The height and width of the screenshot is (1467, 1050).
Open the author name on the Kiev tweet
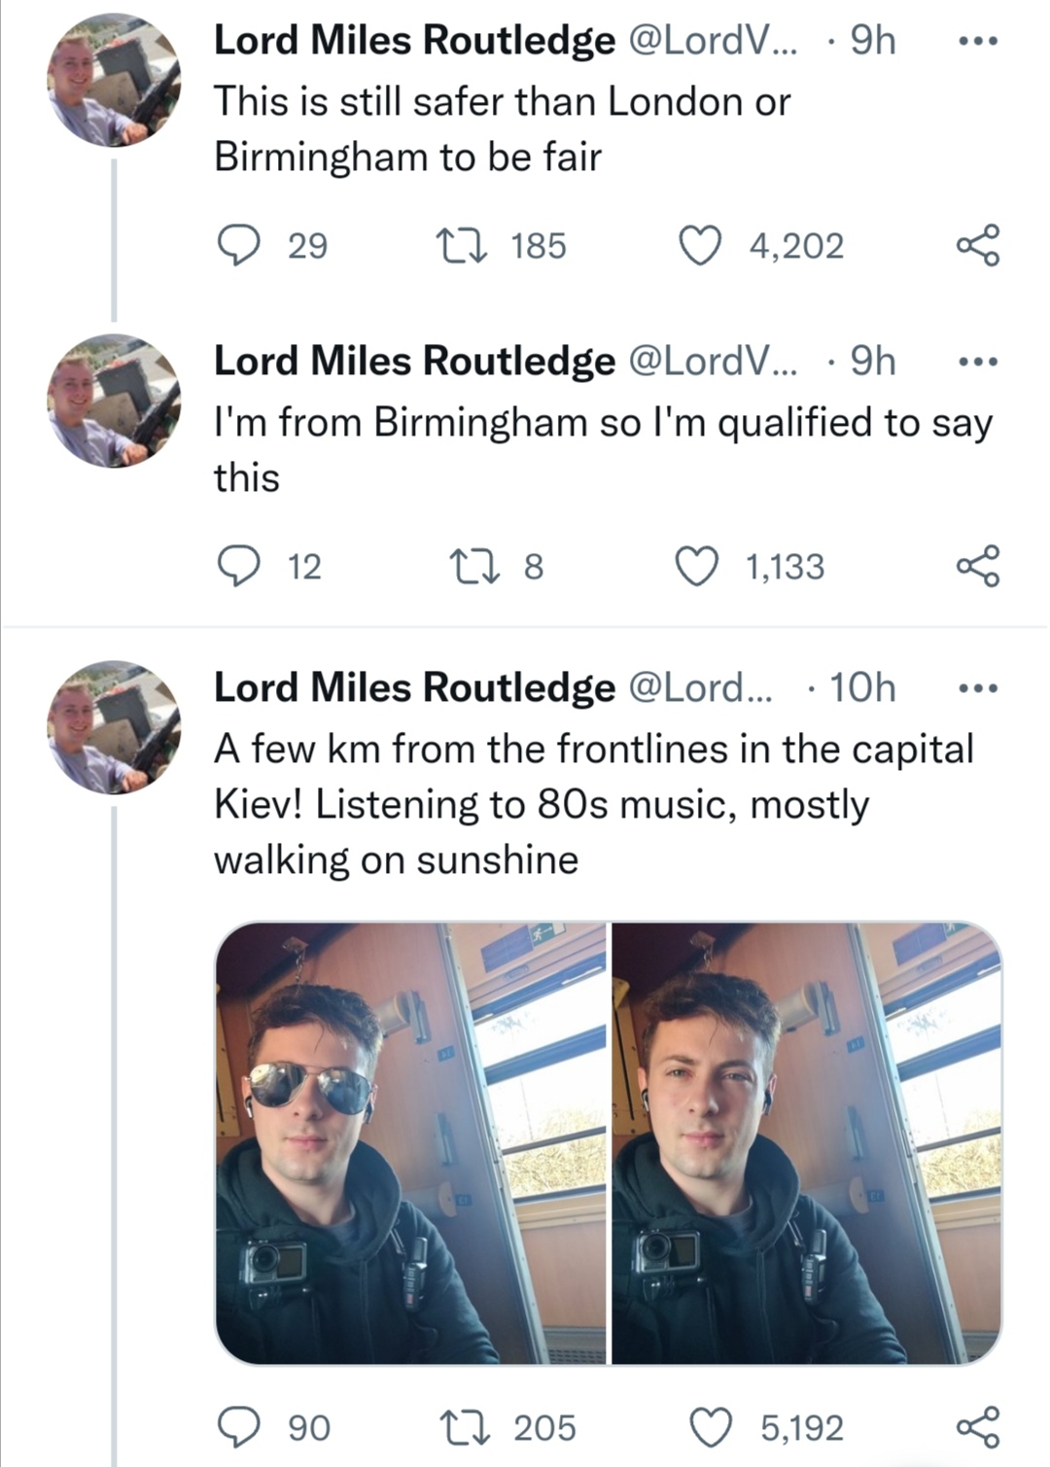click(414, 687)
